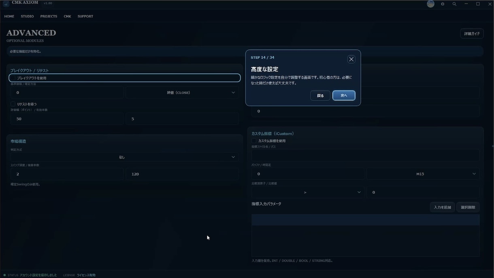This screenshot has width=494, height=278.
Task: Click the 戻る button in tutorial popup
Action: tap(320, 96)
